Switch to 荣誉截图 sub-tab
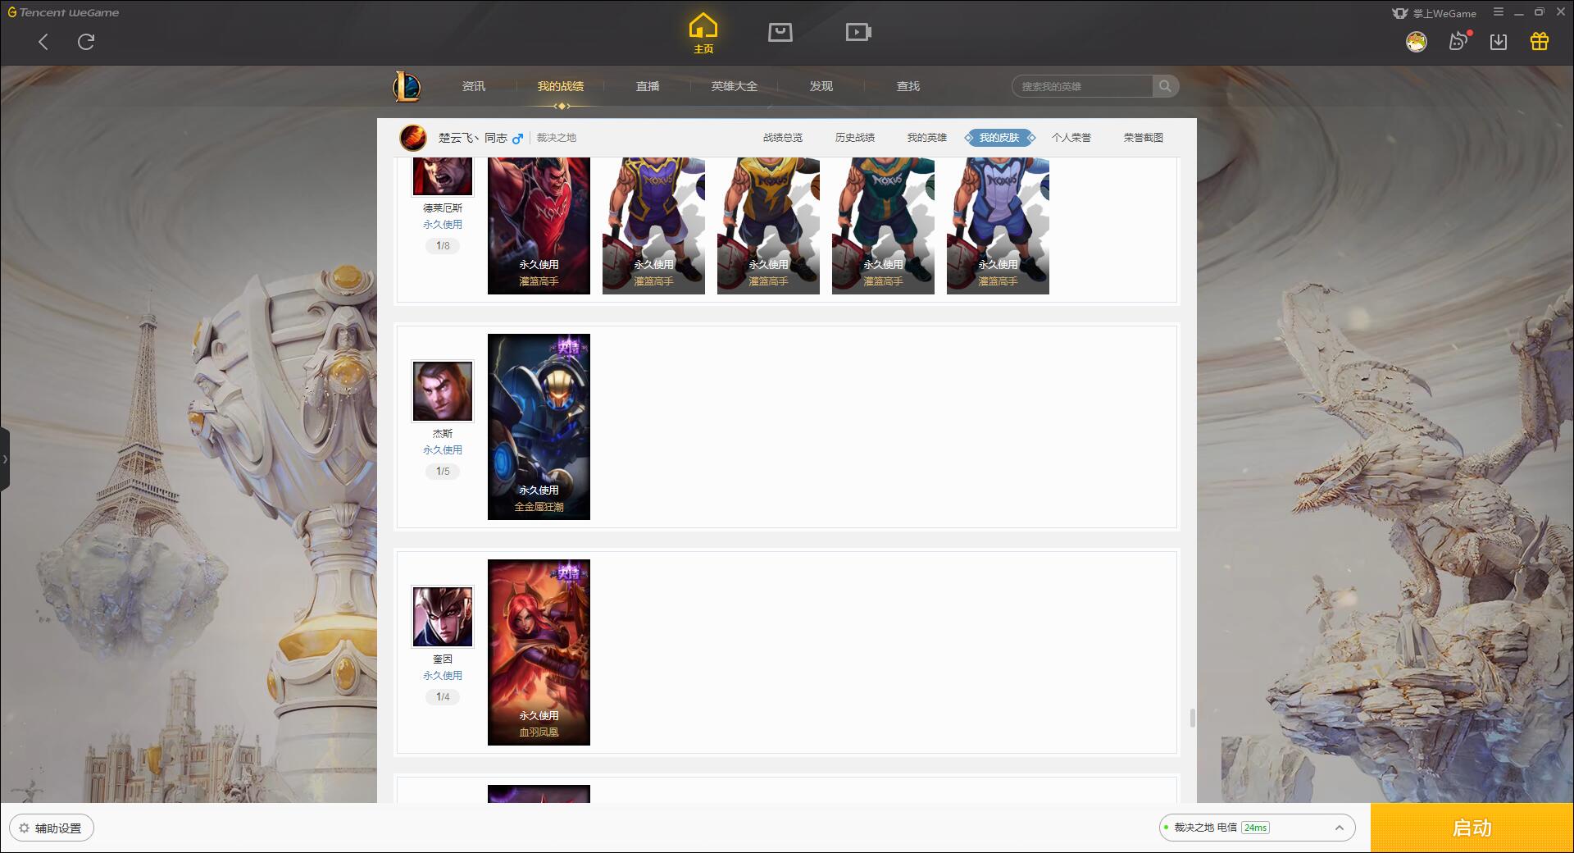 pyautogui.click(x=1144, y=138)
